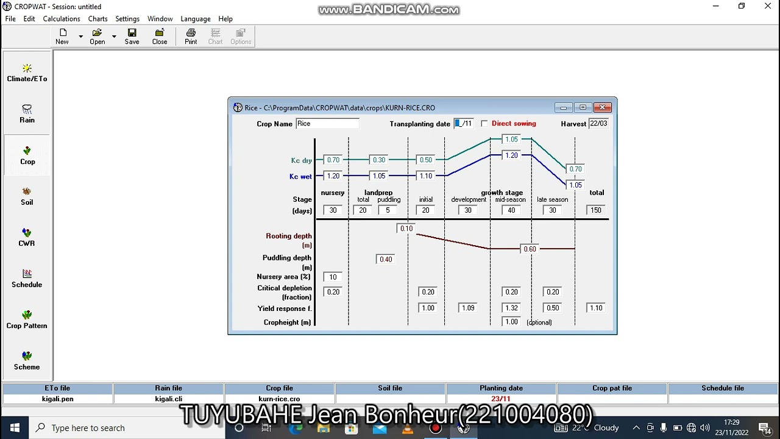Screen dimensions: 780x439
Task: Show hidden system tray icons chevron
Action: [x=636, y=428]
